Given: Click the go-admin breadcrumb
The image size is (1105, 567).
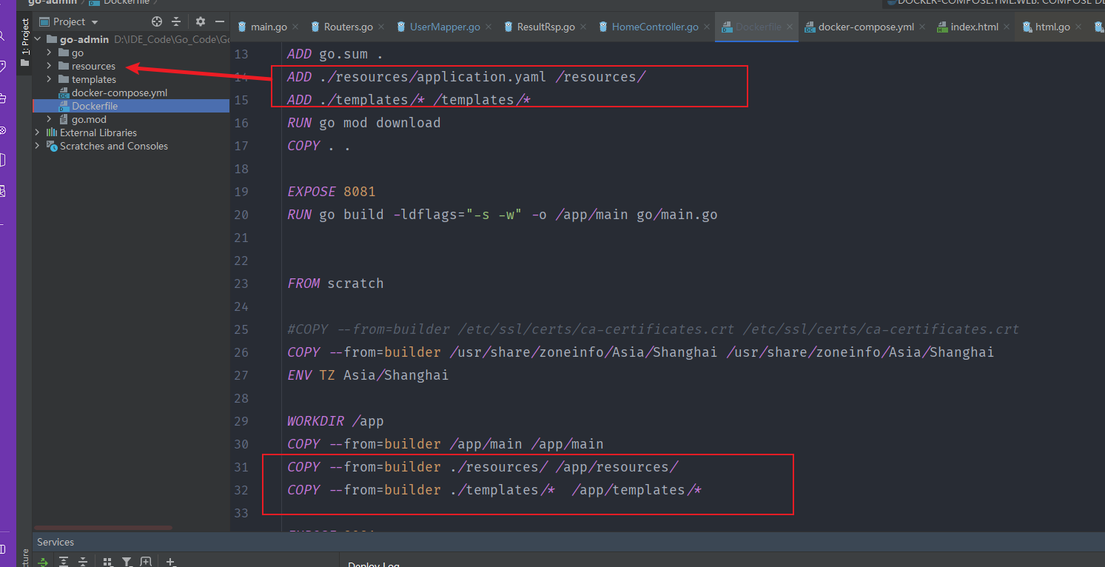Looking at the screenshot, I should [x=53, y=2].
